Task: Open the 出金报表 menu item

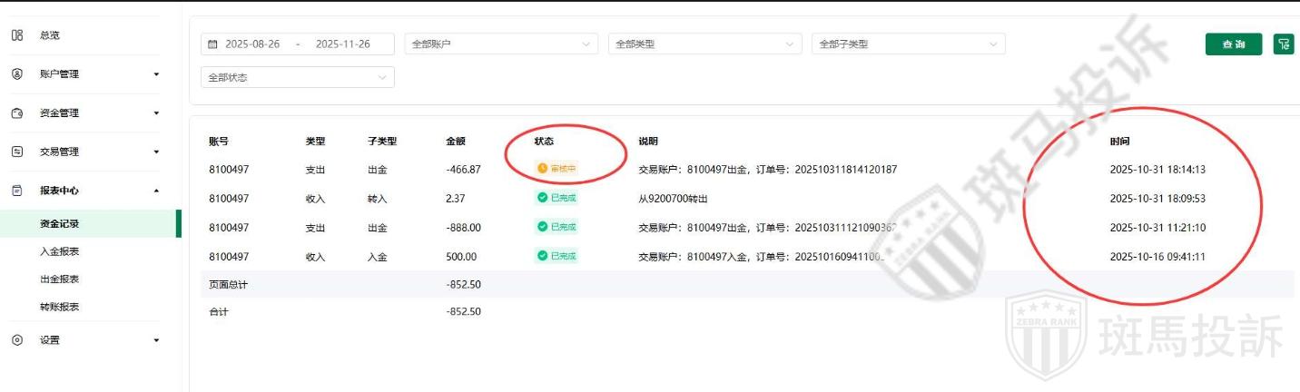Action: coord(60,279)
